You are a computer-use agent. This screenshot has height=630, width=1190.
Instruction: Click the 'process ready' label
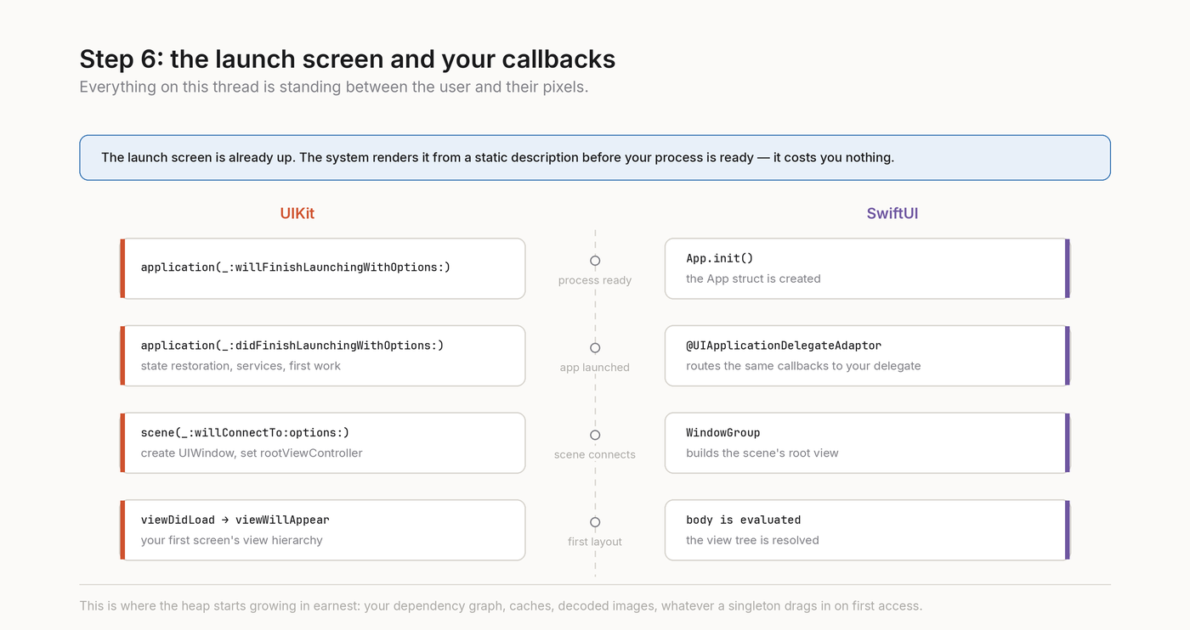point(595,280)
